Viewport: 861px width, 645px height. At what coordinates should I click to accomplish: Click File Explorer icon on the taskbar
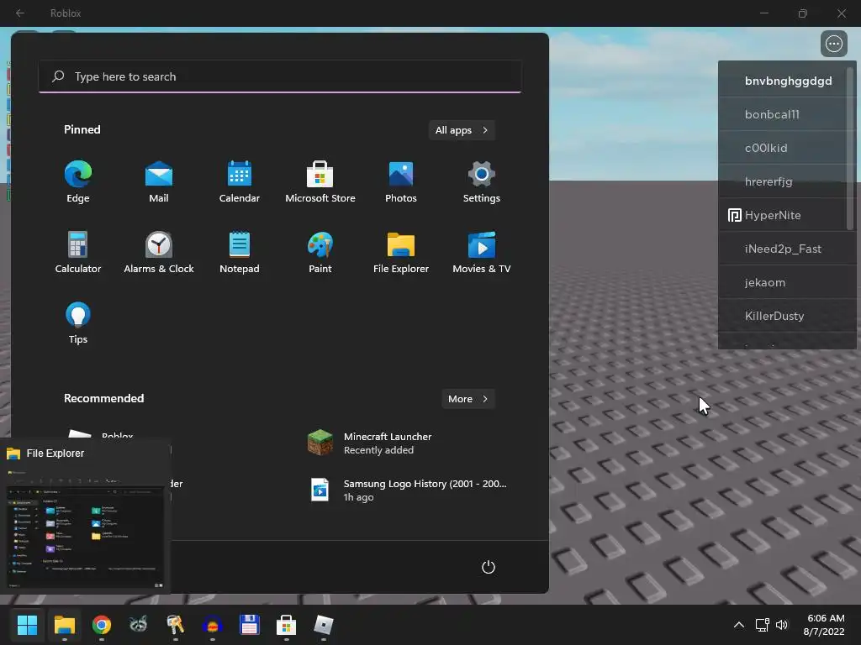[64, 625]
